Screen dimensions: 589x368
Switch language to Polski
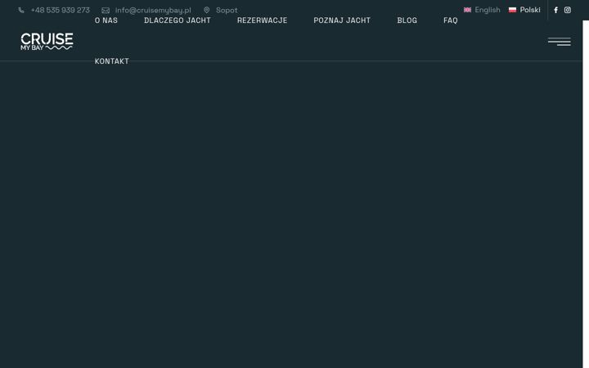(530, 10)
